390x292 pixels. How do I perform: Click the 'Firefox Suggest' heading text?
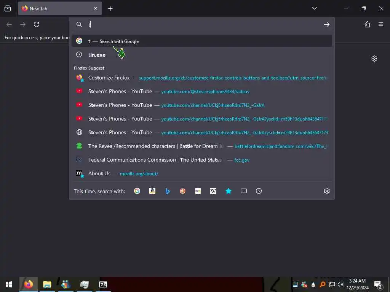[89, 68]
